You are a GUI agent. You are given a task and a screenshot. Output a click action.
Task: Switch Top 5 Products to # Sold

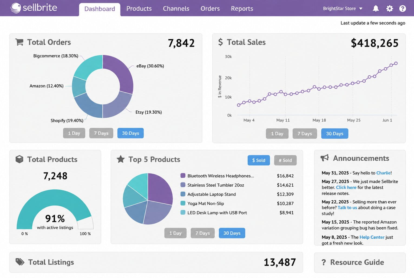pyautogui.click(x=285, y=160)
